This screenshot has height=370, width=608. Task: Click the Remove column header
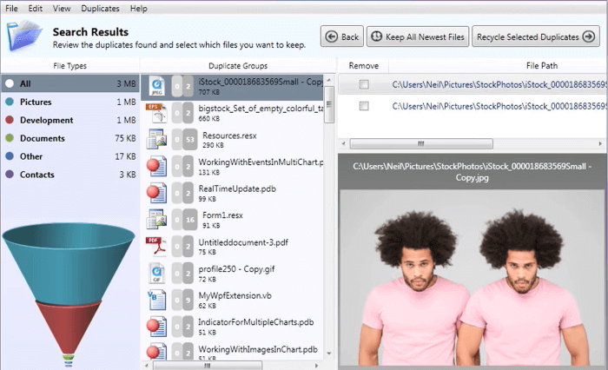[x=363, y=65]
